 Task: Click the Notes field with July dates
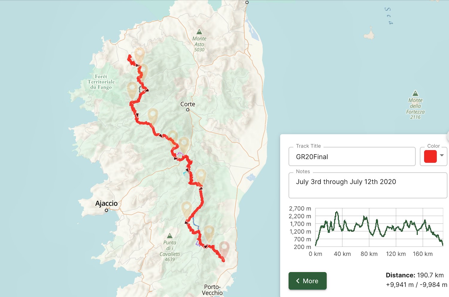click(368, 185)
